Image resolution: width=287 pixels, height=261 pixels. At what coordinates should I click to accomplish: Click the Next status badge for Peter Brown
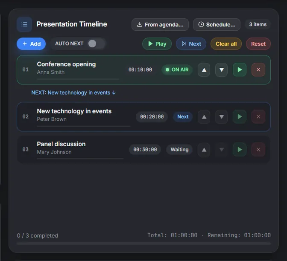(x=183, y=116)
